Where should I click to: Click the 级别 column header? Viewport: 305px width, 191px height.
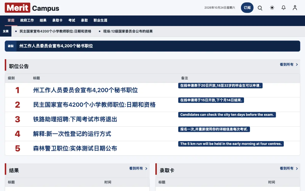(x=11, y=78)
